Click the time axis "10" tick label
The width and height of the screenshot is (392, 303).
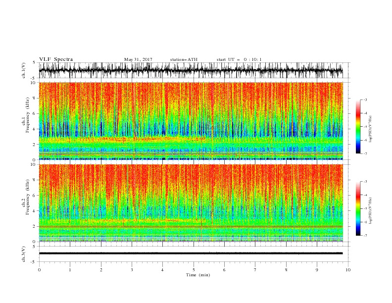click(x=348, y=270)
